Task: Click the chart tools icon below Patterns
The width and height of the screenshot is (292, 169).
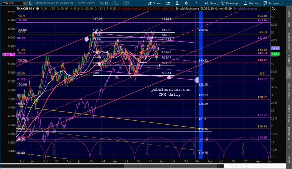Action: 273,9
